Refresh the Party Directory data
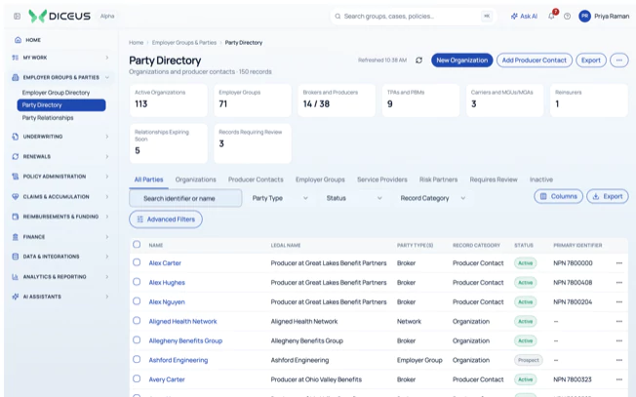 [x=418, y=60]
